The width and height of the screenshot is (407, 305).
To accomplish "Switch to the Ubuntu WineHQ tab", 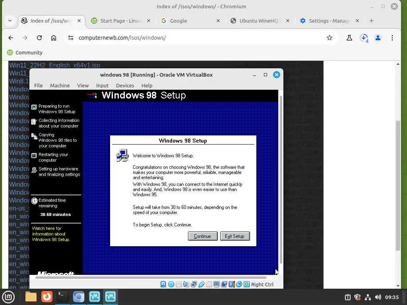I will [x=260, y=21].
